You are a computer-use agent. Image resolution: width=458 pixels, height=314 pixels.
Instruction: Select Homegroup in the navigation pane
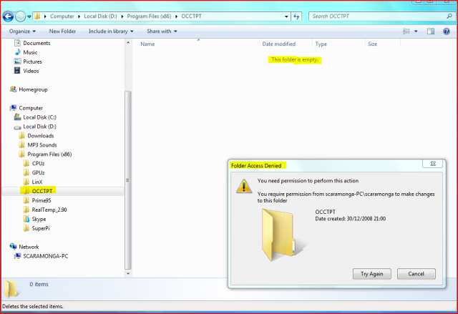[x=29, y=89]
